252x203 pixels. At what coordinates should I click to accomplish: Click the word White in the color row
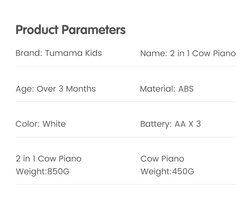click(54, 124)
